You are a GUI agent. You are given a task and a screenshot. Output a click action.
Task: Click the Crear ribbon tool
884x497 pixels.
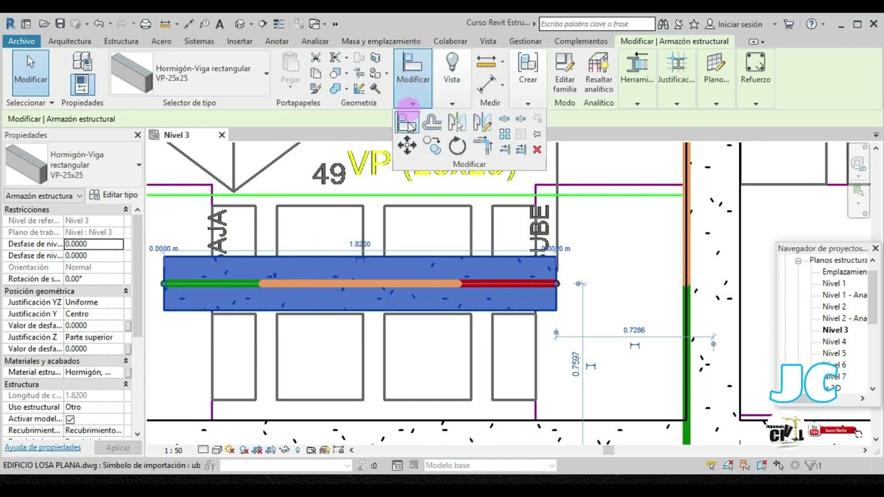point(528,68)
